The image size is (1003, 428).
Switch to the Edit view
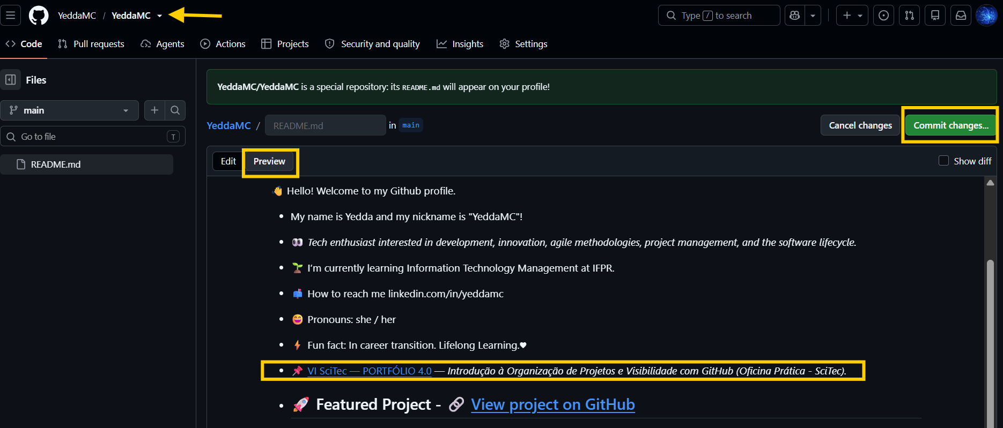click(x=228, y=161)
